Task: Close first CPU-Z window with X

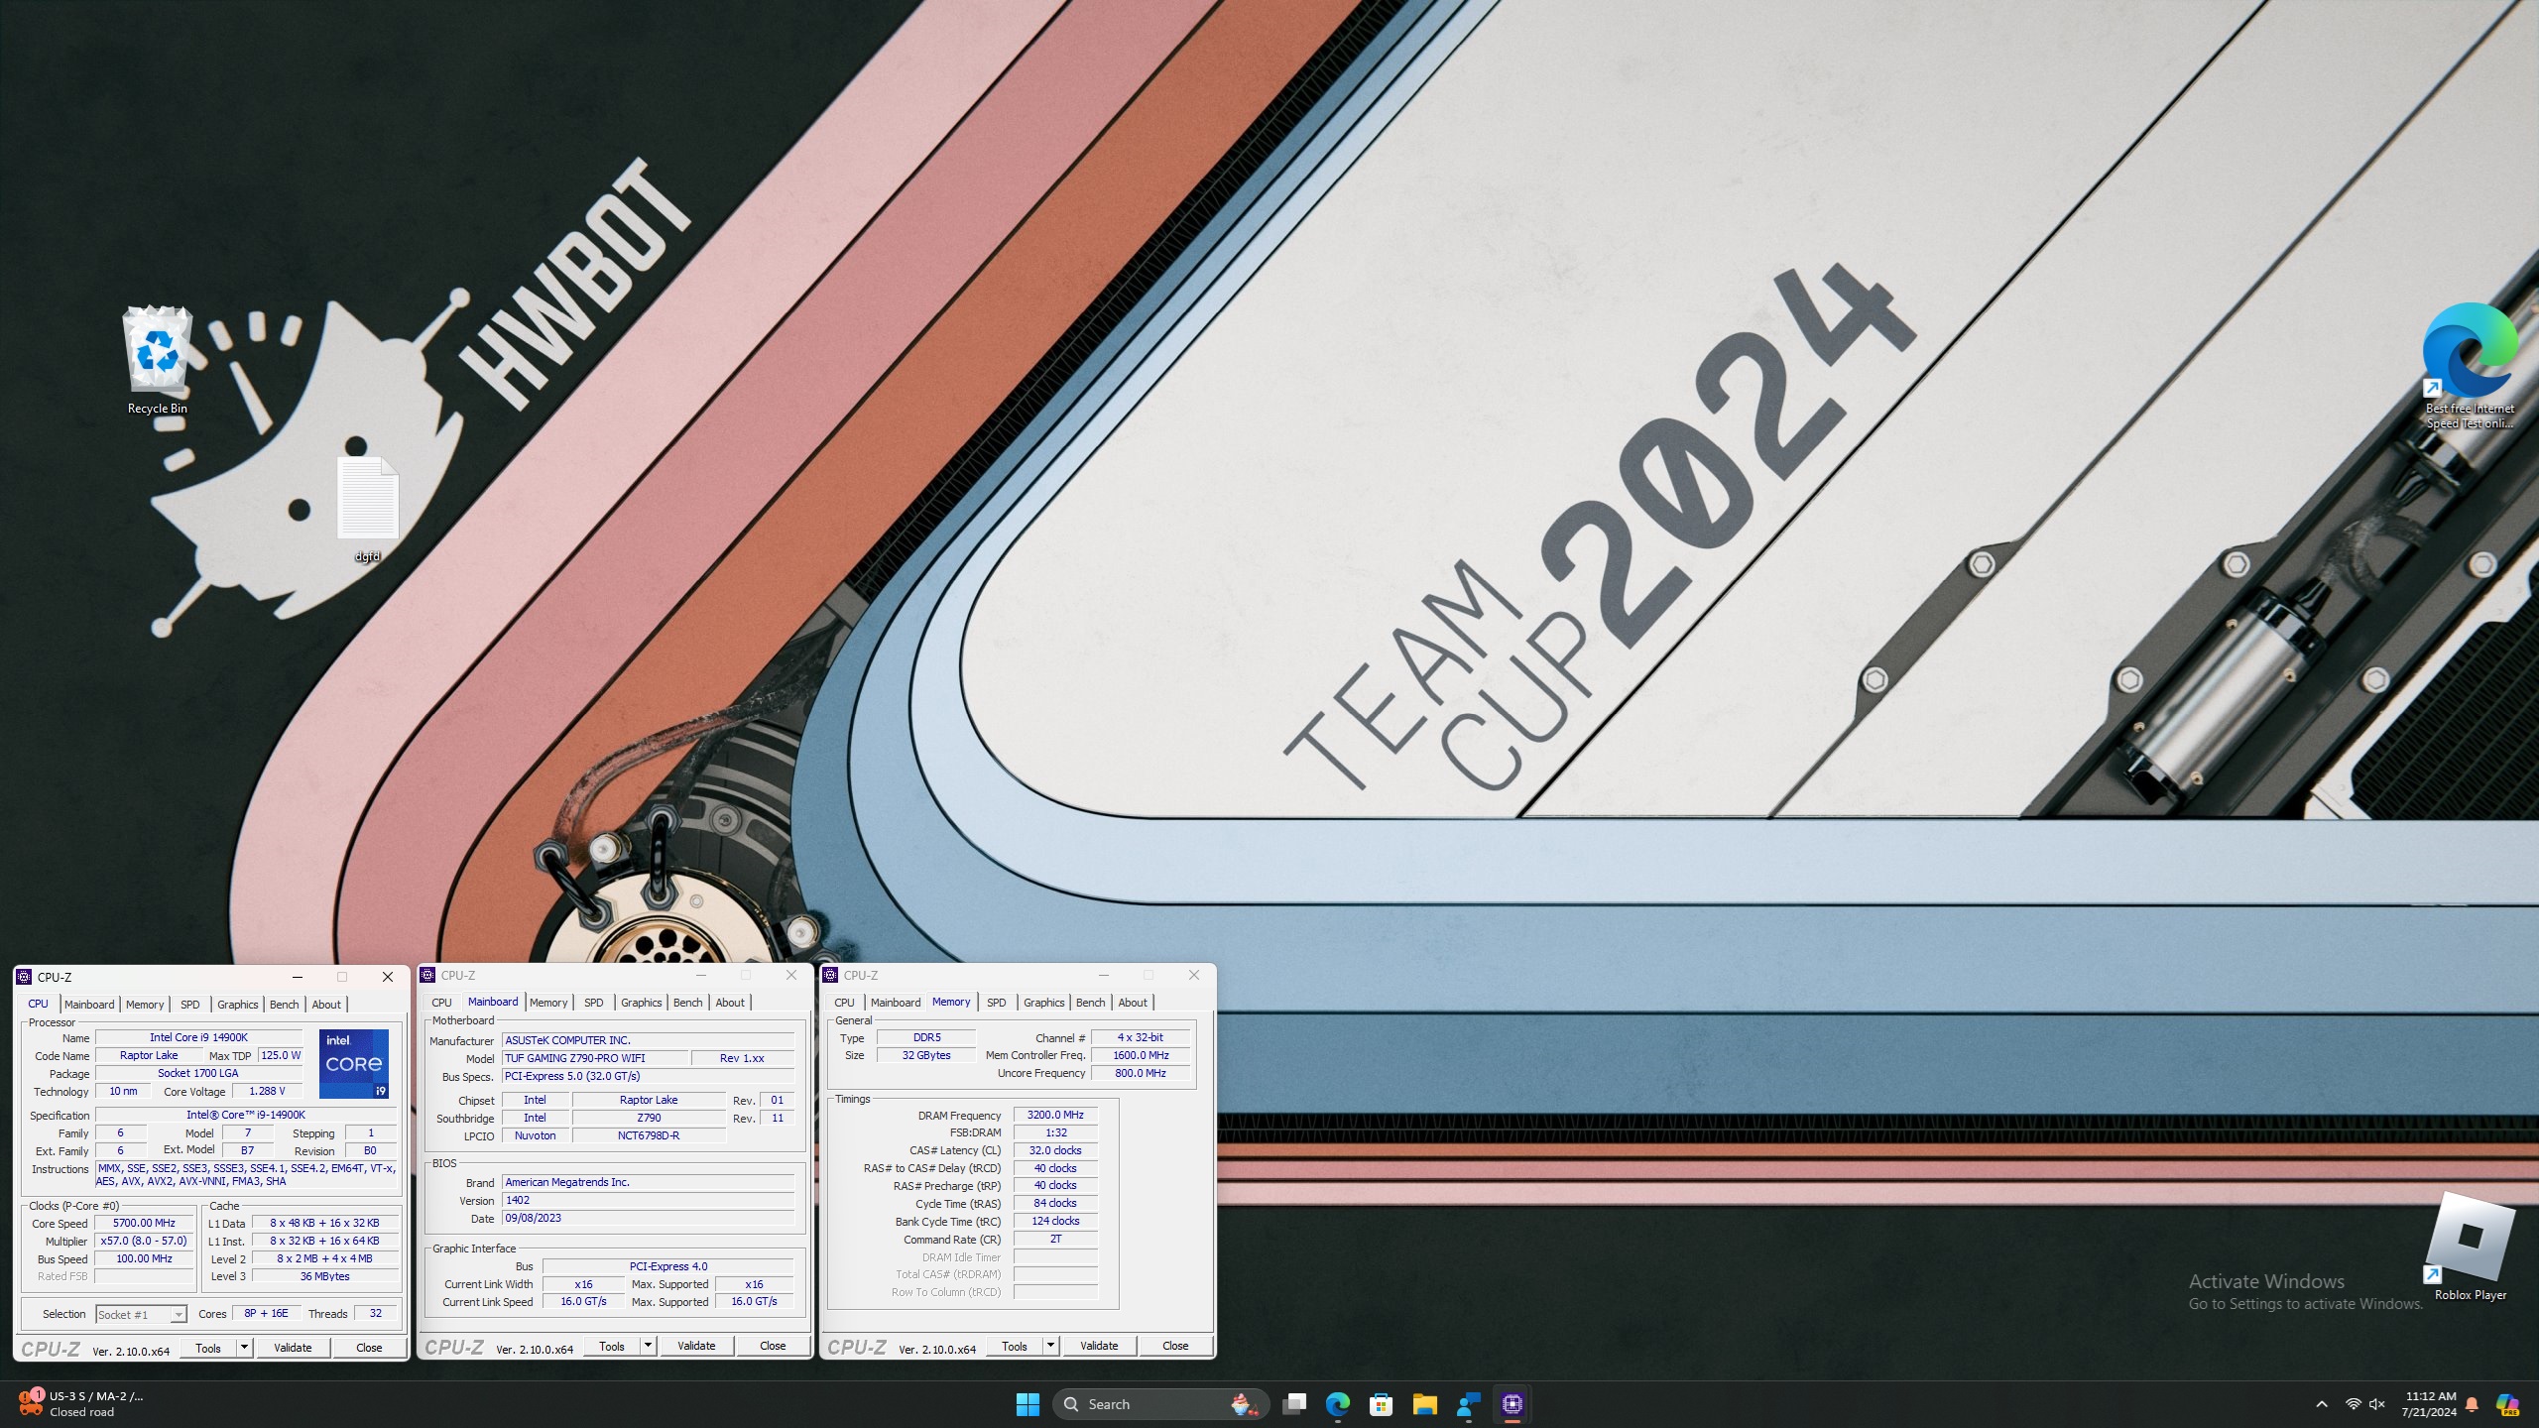Action: coord(388,977)
